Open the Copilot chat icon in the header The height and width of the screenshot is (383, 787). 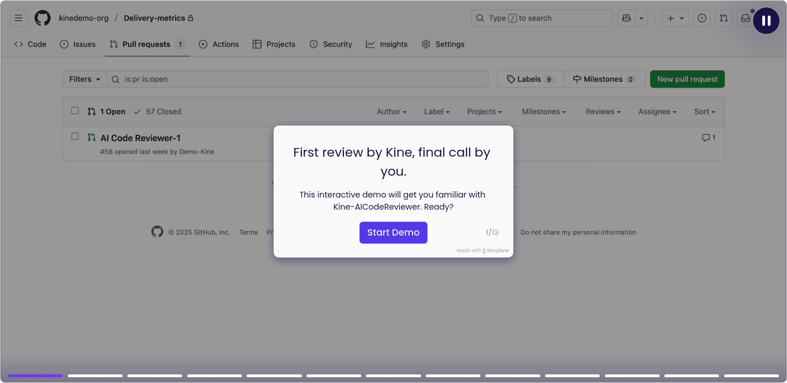coord(626,18)
